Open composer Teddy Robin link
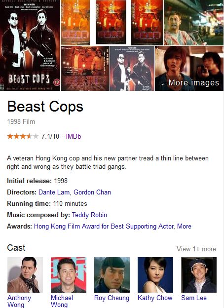Screen dimensions: 224x308 coord(89,215)
